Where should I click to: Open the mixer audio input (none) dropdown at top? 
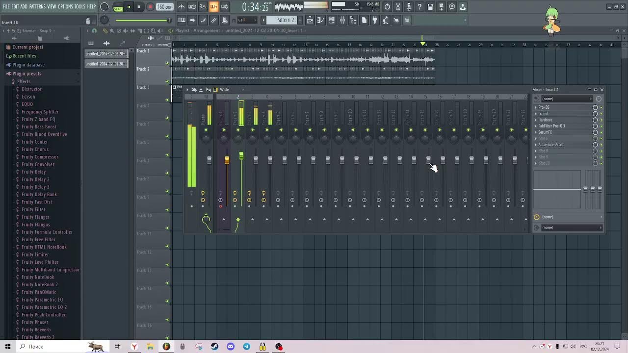coord(567,99)
